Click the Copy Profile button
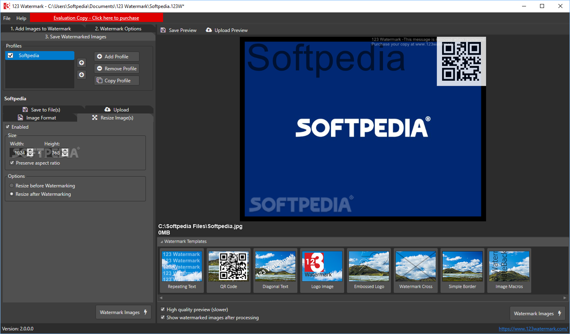The width and height of the screenshot is (570, 334). [117, 81]
